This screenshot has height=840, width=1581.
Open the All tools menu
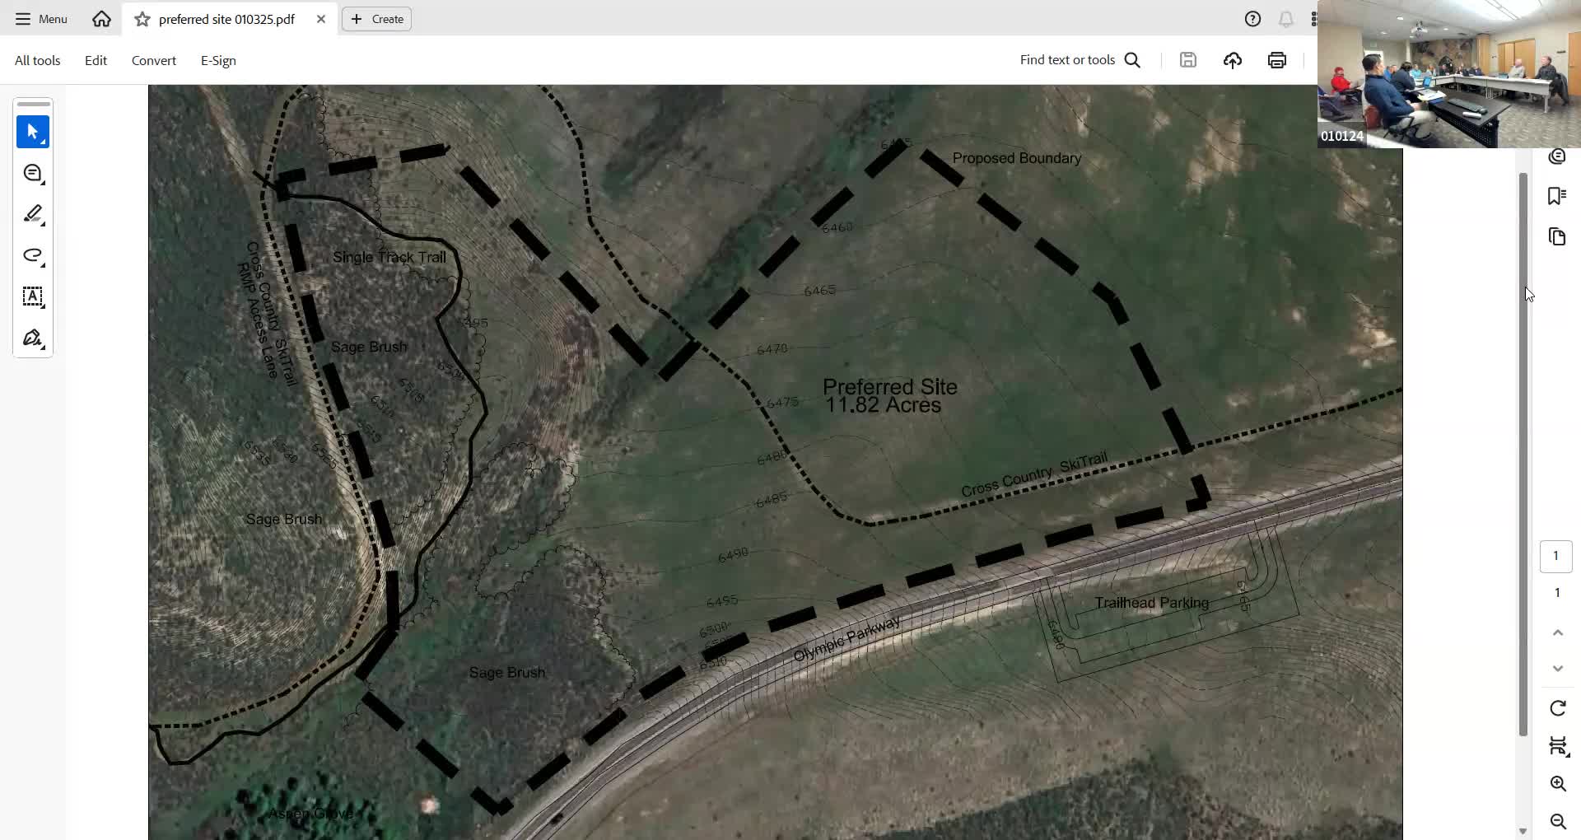click(x=38, y=60)
